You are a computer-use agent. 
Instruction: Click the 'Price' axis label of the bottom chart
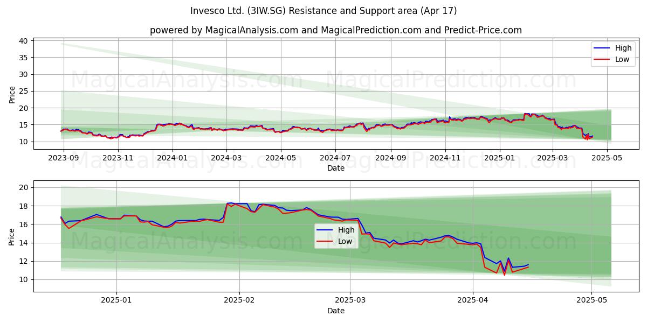pyautogui.click(x=12, y=236)
